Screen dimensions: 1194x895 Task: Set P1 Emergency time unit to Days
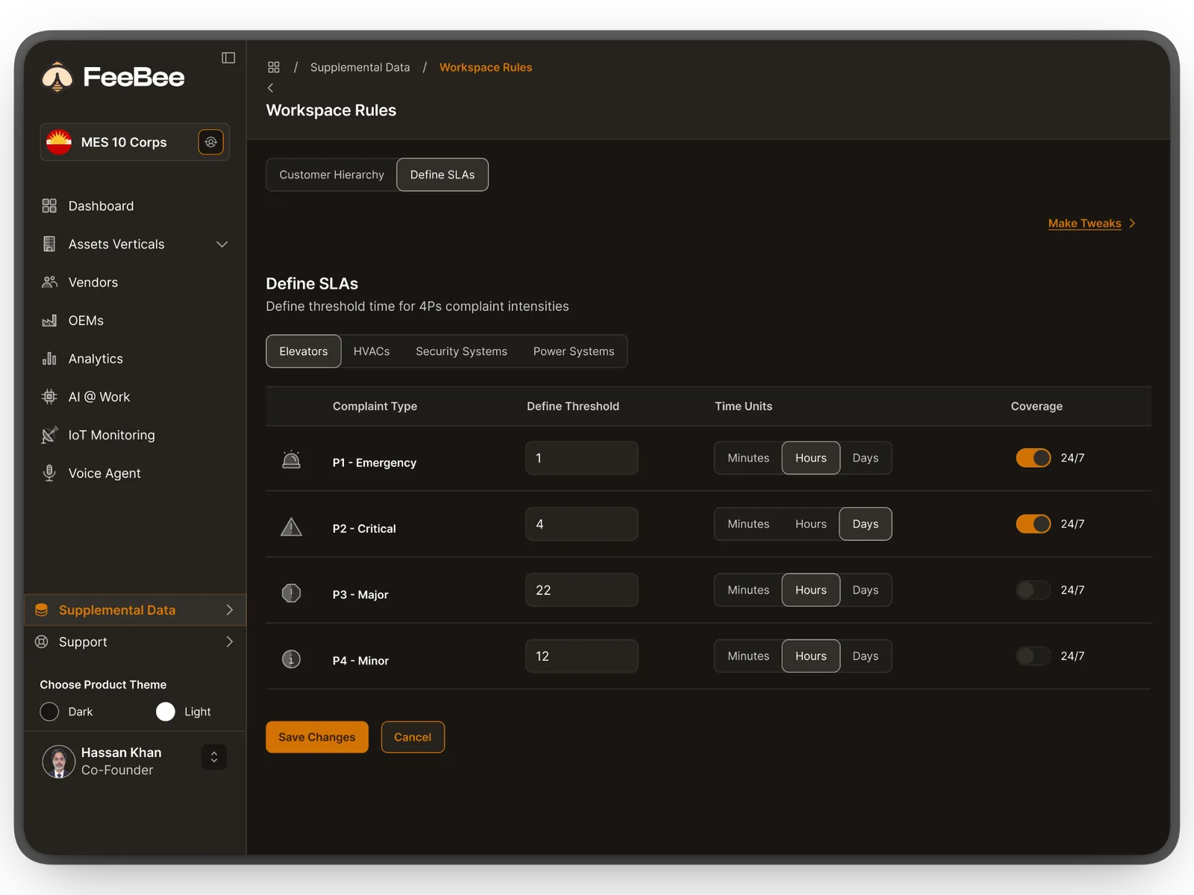coord(865,458)
